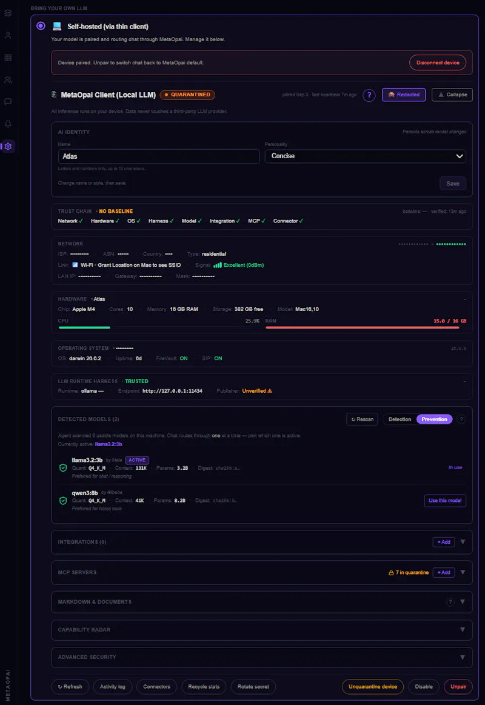485x705 pixels.
Task: Click the Disable button
Action: [x=423, y=687]
